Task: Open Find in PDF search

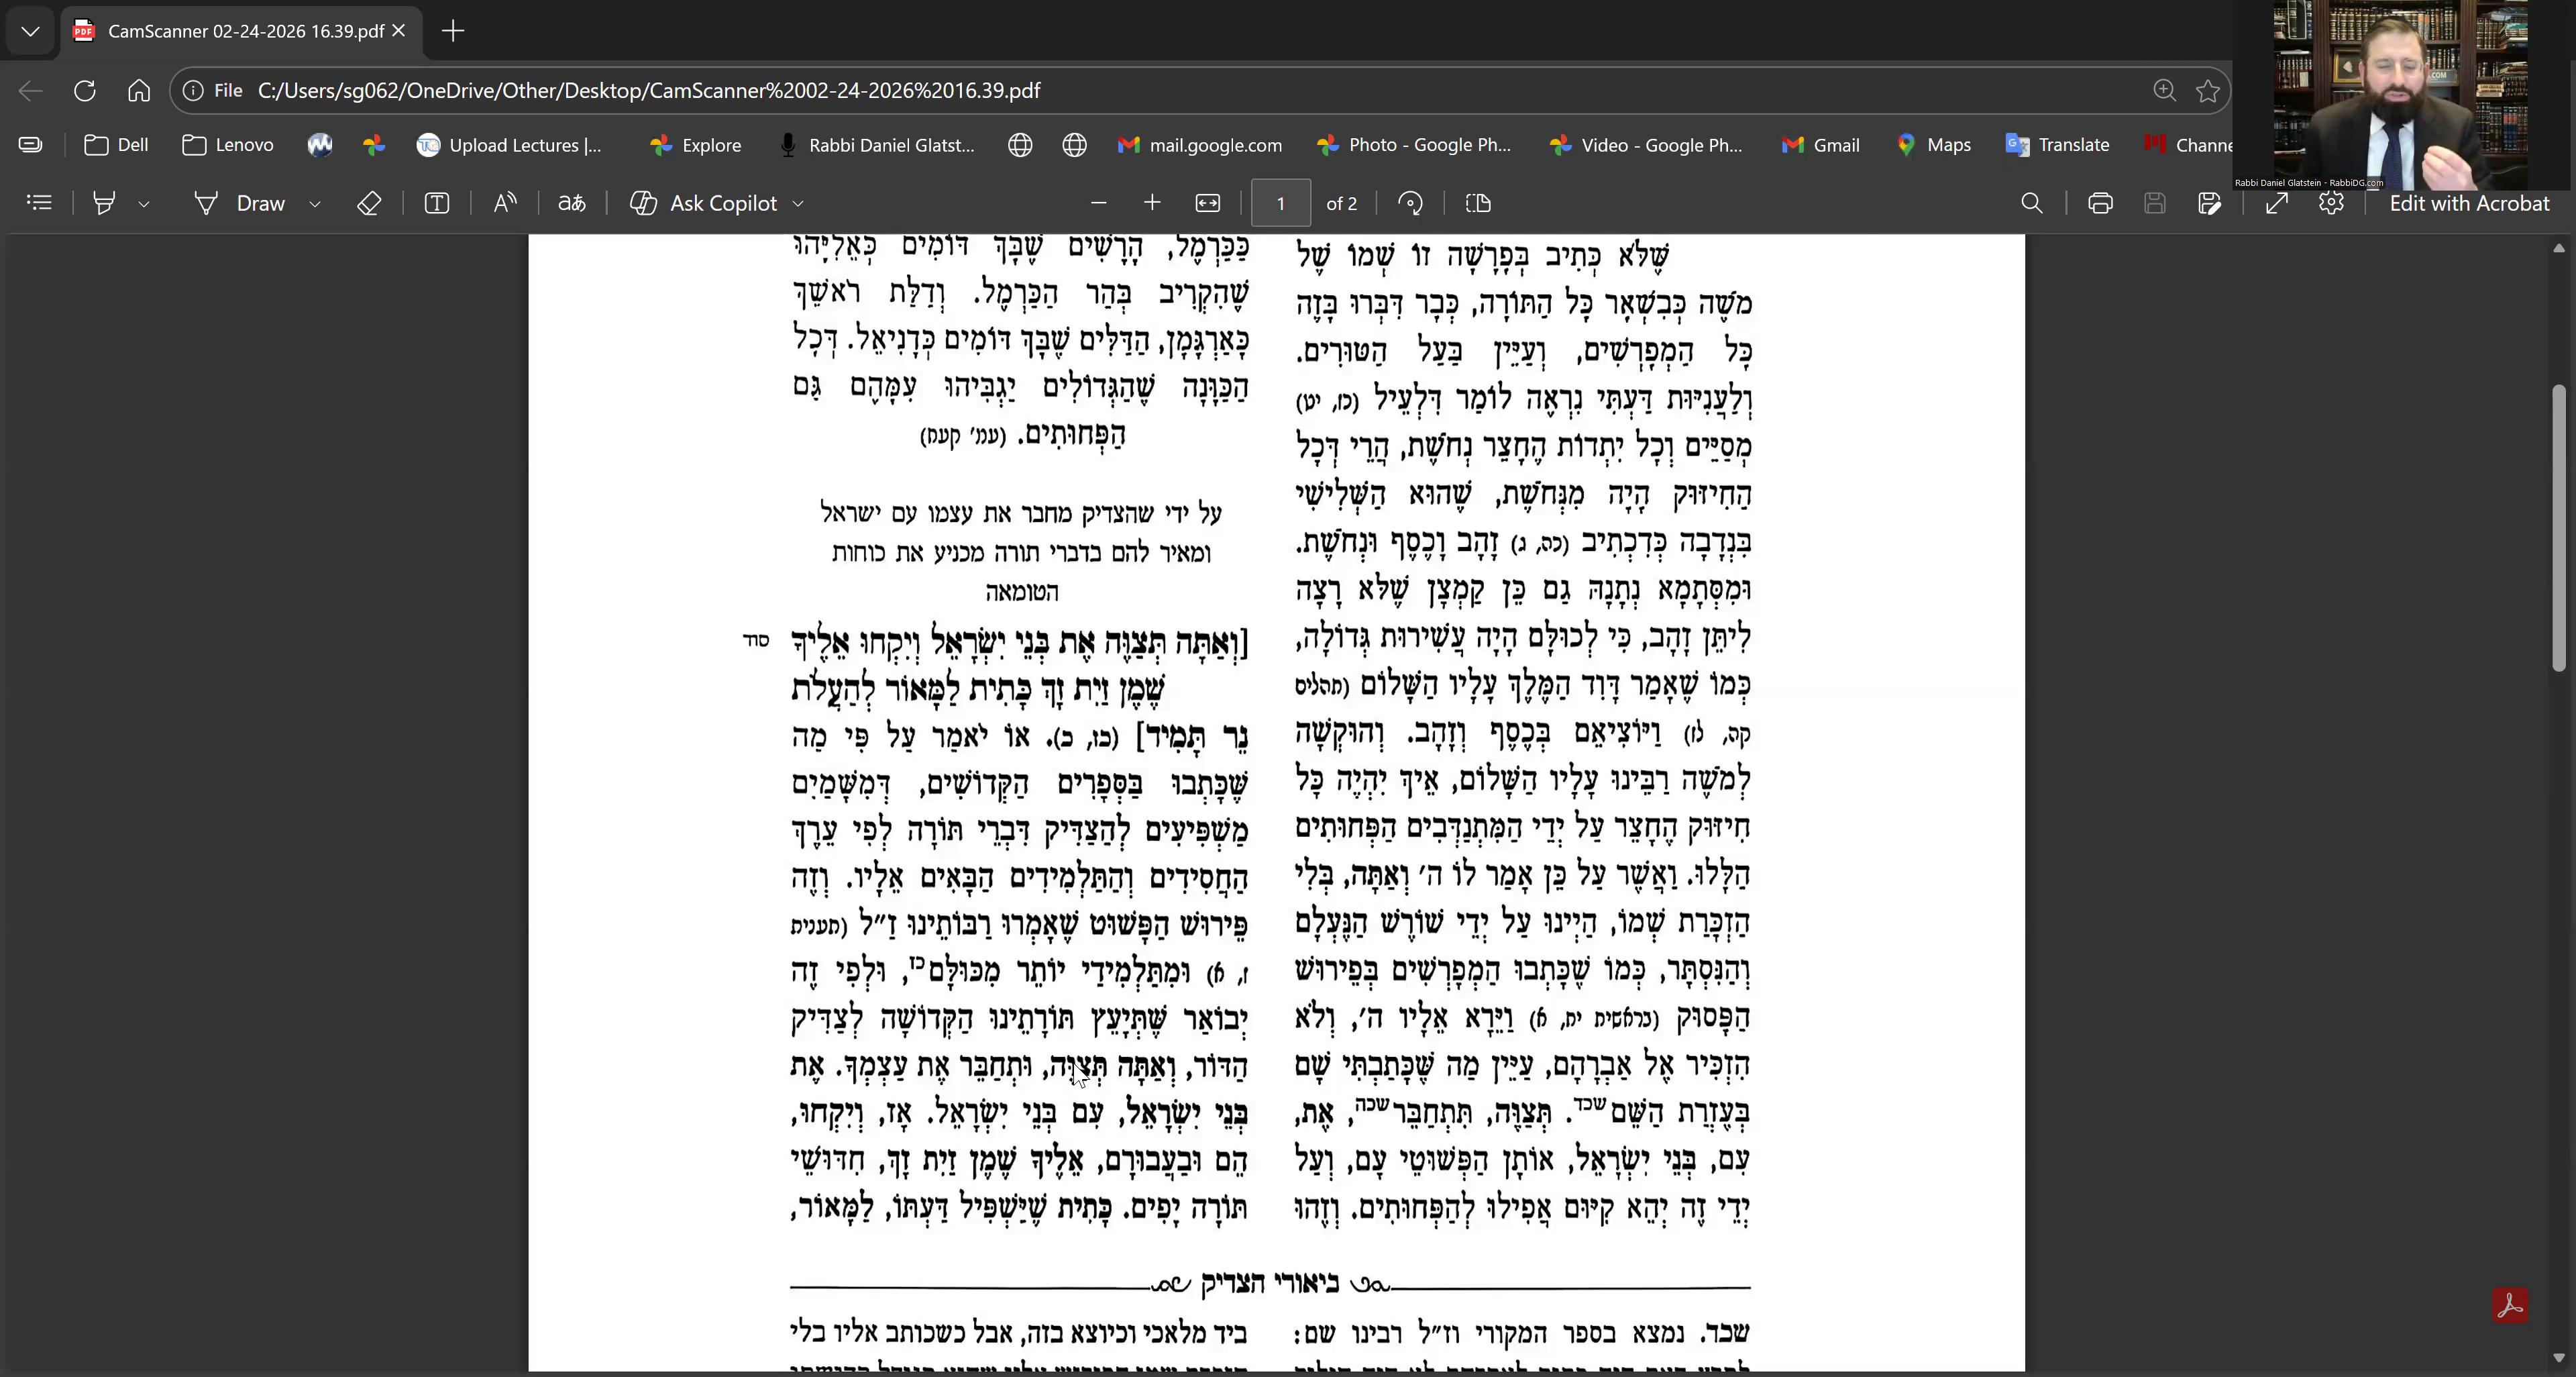Action: [x=2032, y=203]
